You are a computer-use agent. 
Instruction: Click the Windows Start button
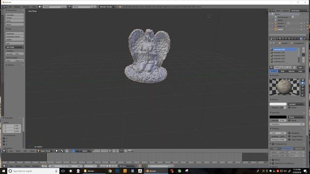3,171
